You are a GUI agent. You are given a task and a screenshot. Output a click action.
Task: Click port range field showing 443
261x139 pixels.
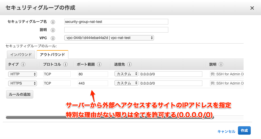[93, 83]
